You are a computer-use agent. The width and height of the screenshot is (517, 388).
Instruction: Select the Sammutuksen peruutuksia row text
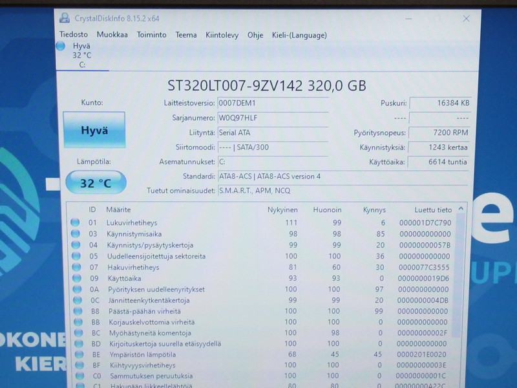151,376
